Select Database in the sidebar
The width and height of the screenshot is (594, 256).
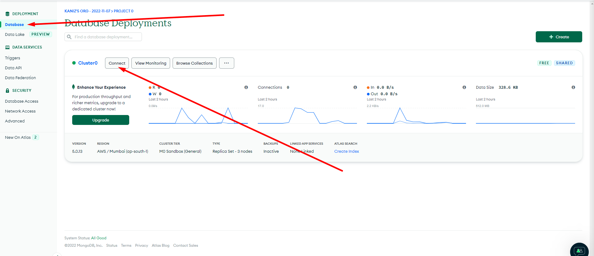tap(14, 25)
